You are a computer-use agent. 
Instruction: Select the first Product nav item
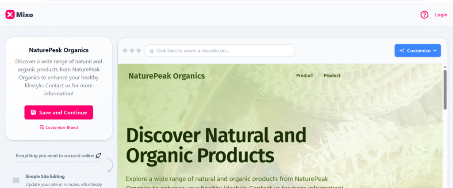coord(304,75)
